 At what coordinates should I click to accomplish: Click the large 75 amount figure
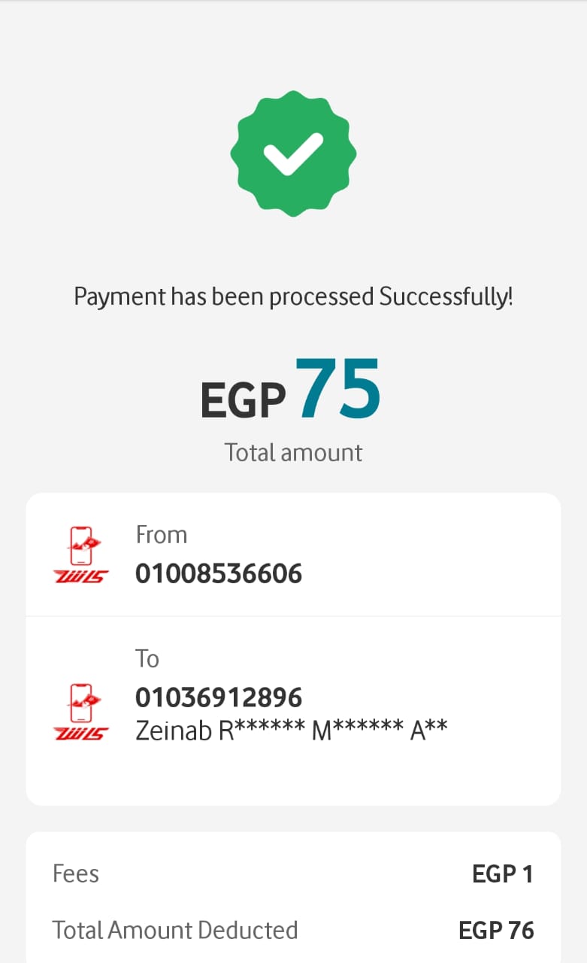pyautogui.click(x=337, y=391)
